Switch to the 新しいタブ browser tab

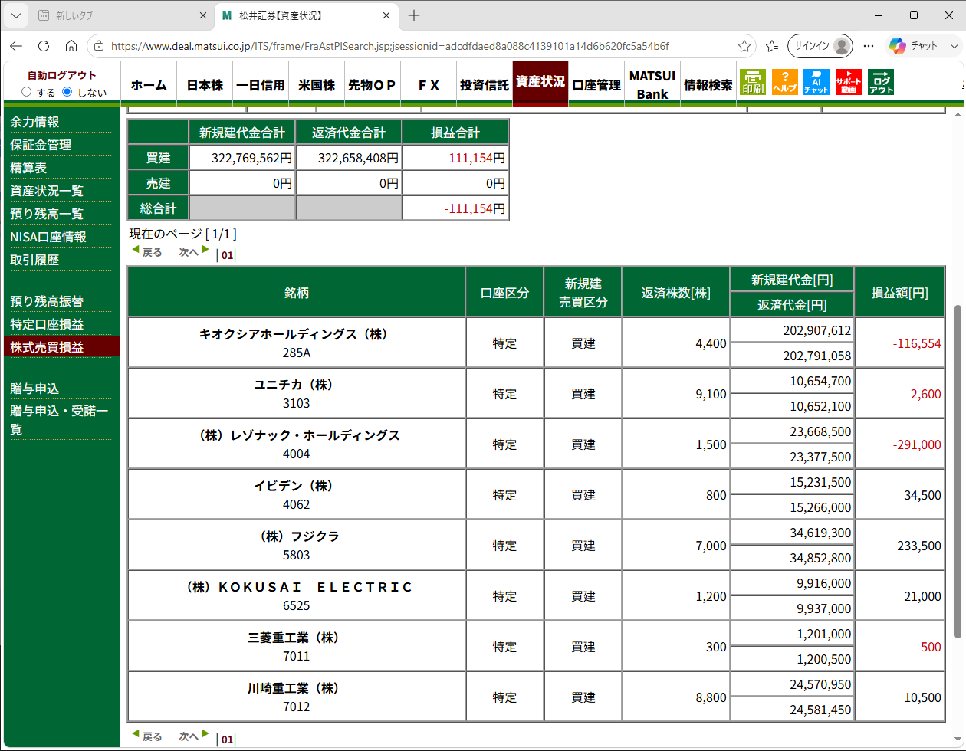122,15
